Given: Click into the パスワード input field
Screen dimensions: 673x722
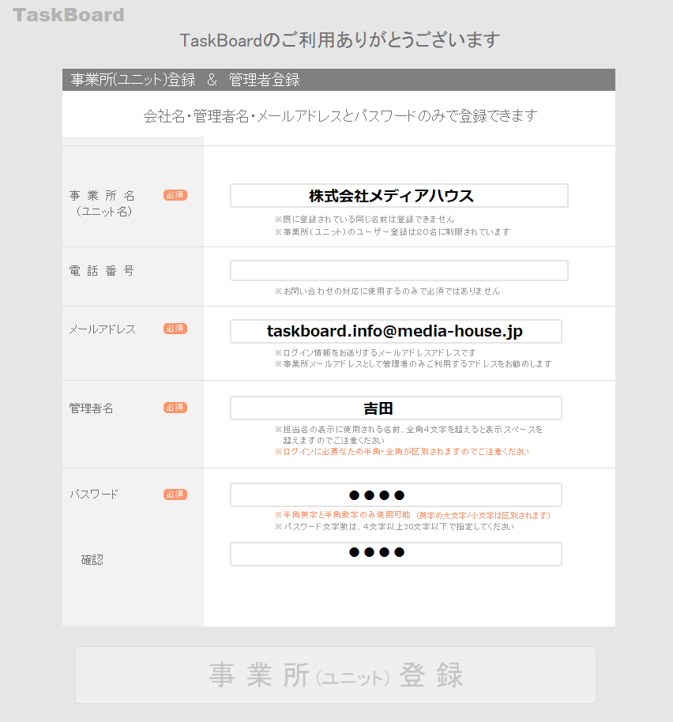Looking at the screenshot, I should (x=396, y=495).
